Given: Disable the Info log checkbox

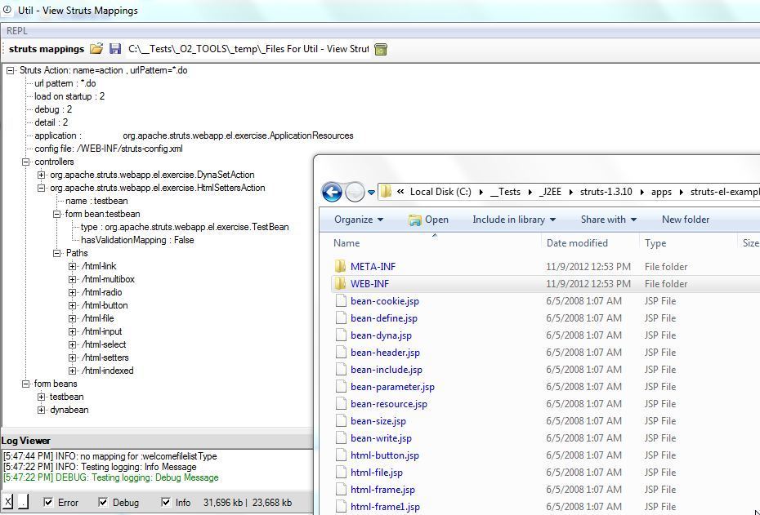Looking at the screenshot, I should pos(167,502).
